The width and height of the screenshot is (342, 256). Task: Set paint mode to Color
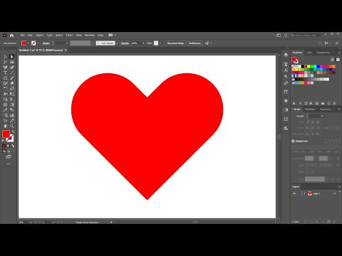pyautogui.click(x=4, y=146)
